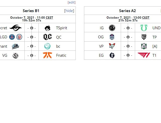The width and height of the screenshot is (161, 123).
Task: Click CEST timezone in Series B1
Action: (49, 18)
